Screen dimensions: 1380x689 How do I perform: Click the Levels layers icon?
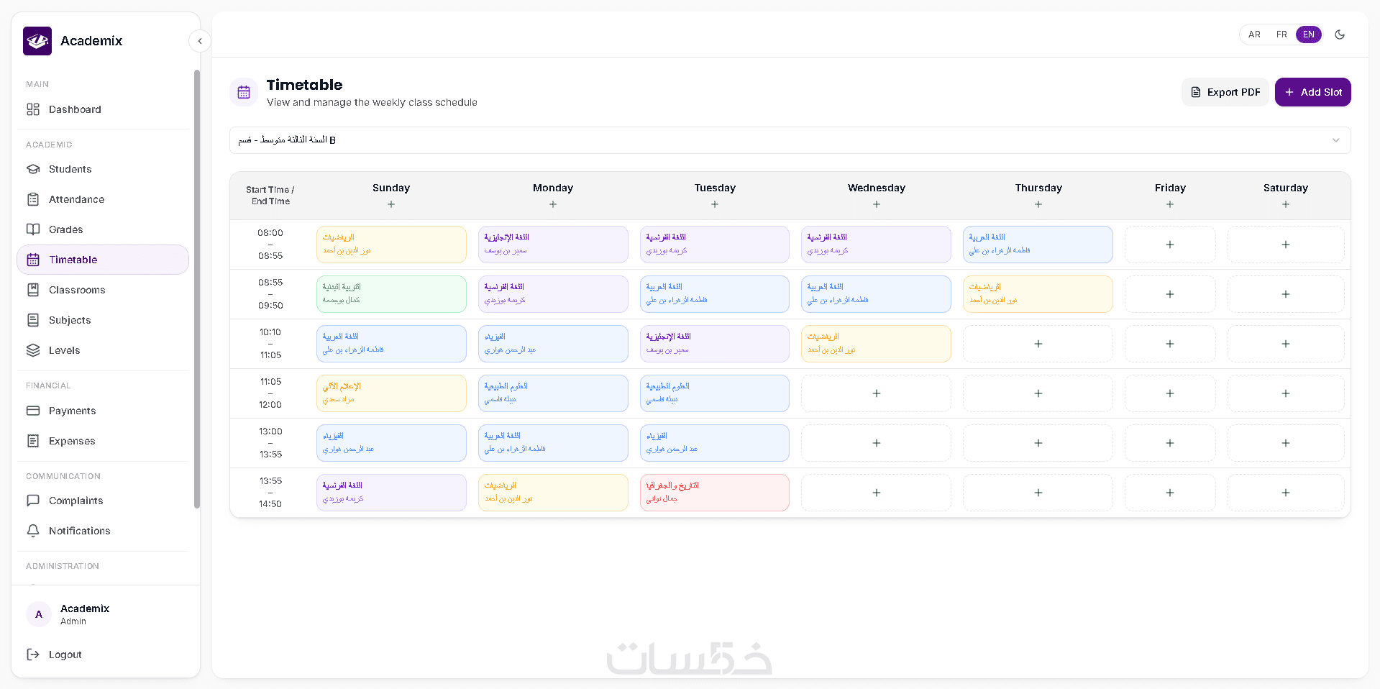(x=33, y=350)
